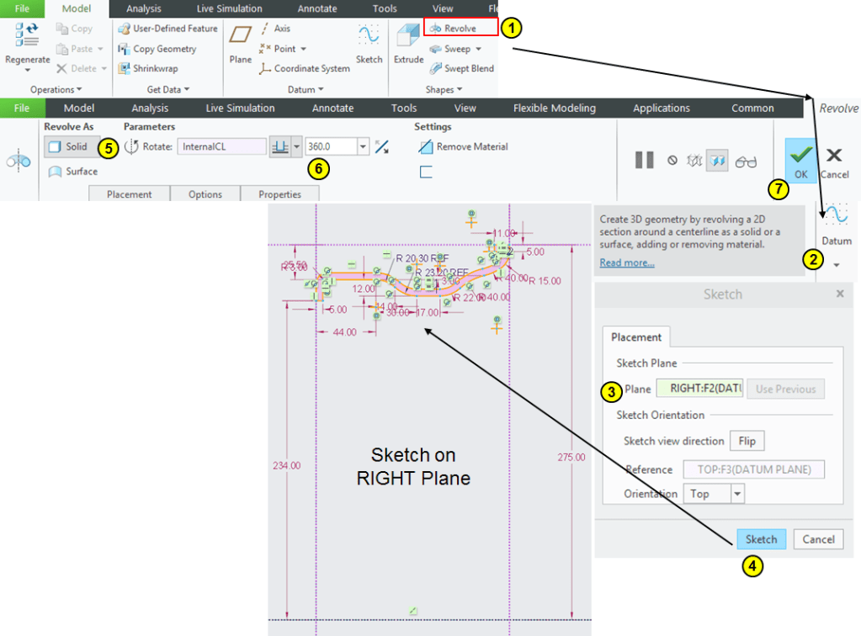Select Shrinkwrap in Get Data group
The width and height of the screenshot is (861, 636).
[154, 69]
